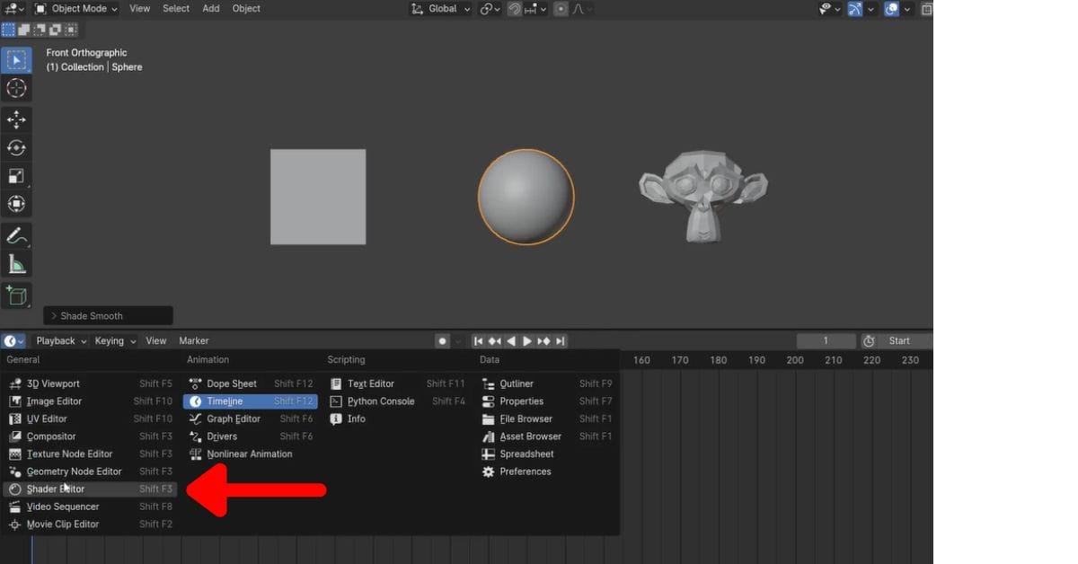1078x564 pixels.
Task: Select the Annotate tool
Action: click(x=17, y=235)
